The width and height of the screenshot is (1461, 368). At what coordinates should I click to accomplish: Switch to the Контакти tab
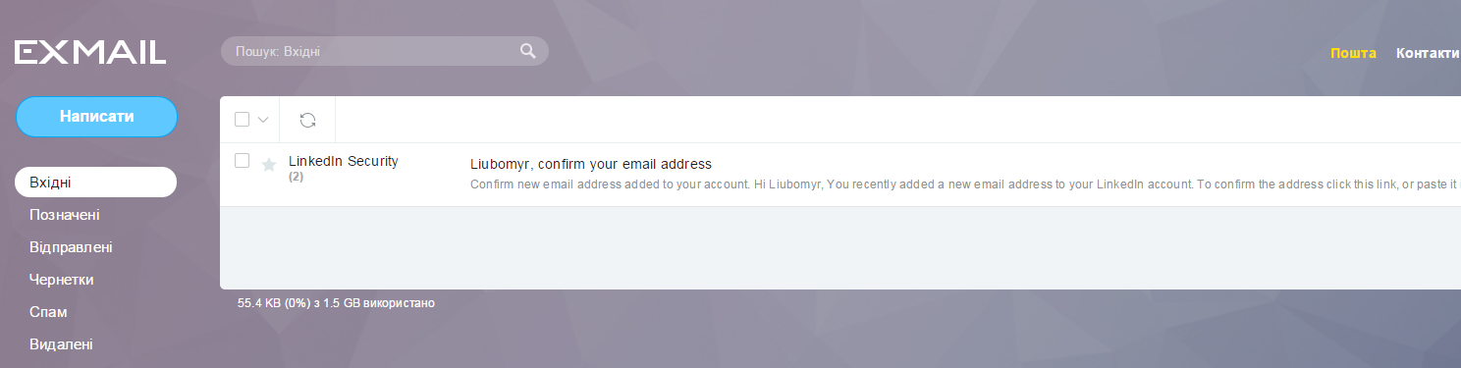(1428, 53)
